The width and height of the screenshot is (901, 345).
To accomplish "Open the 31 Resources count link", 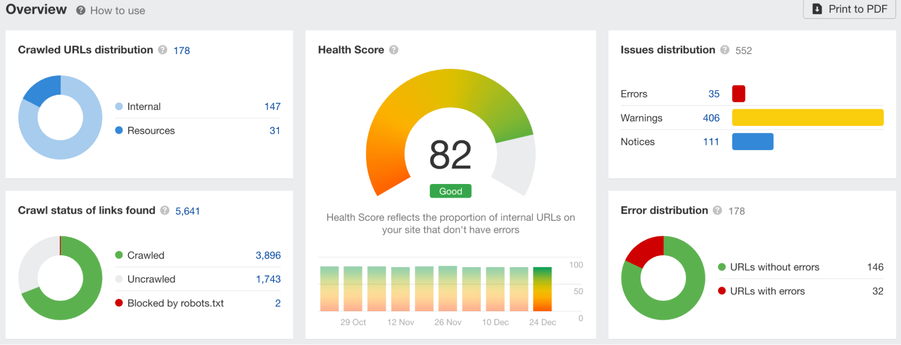I will tap(274, 131).
